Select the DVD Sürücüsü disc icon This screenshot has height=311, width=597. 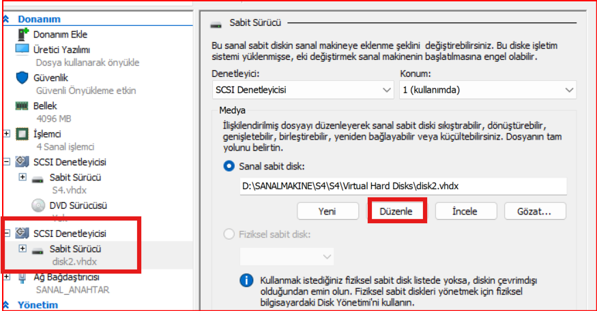(x=38, y=206)
